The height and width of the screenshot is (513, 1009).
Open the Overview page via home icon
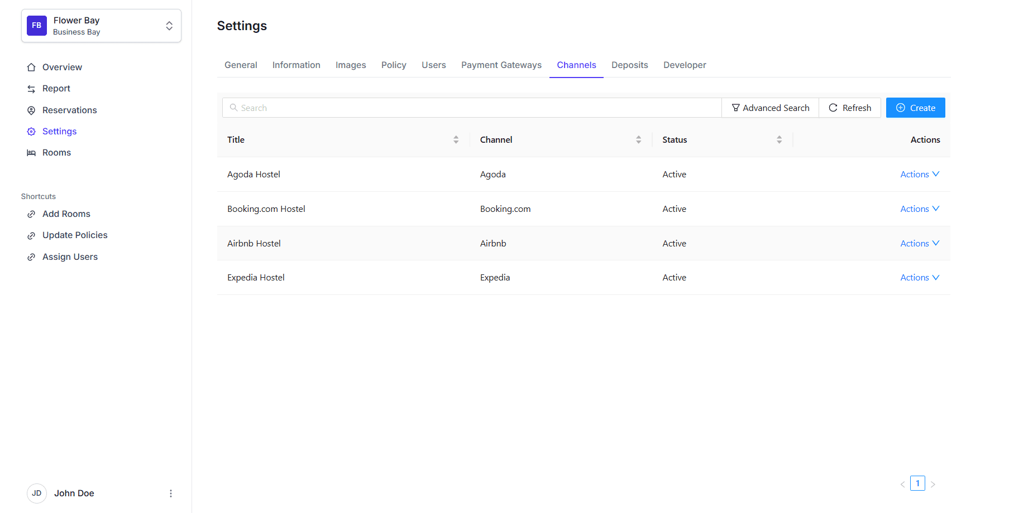tap(31, 67)
